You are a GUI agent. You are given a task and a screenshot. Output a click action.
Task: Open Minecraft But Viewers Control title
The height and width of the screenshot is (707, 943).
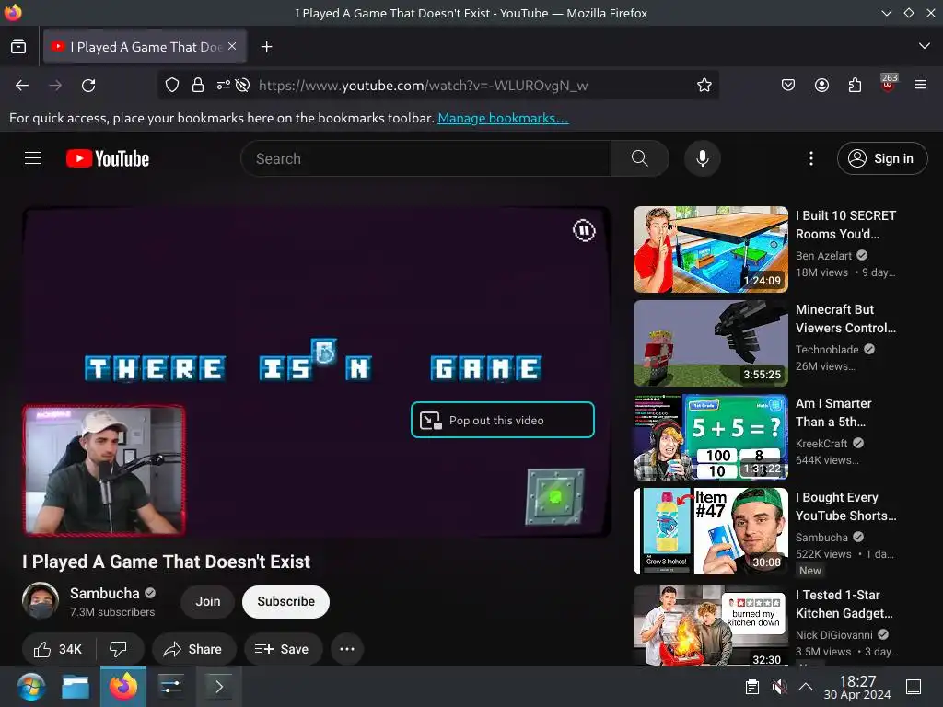click(x=845, y=319)
